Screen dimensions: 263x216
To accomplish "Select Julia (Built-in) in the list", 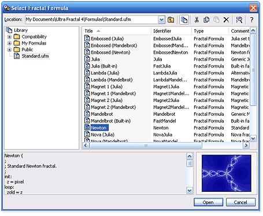I will click(x=104, y=66).
